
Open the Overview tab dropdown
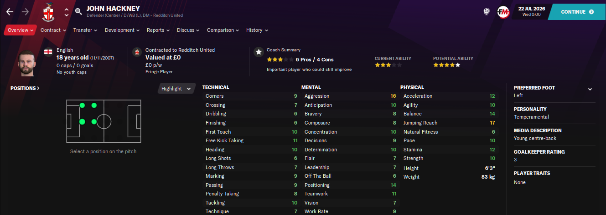tap(21, 30)
